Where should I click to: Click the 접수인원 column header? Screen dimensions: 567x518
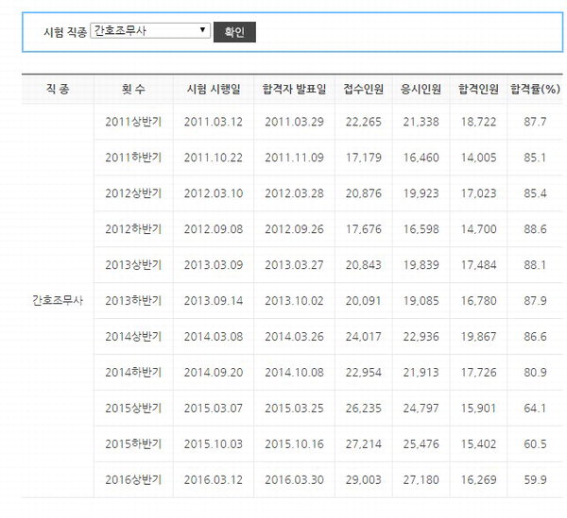point(364,89)
